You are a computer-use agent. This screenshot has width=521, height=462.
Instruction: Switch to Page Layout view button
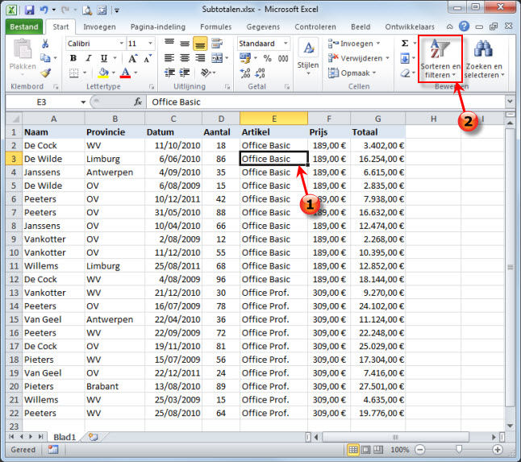click(365, 450)
